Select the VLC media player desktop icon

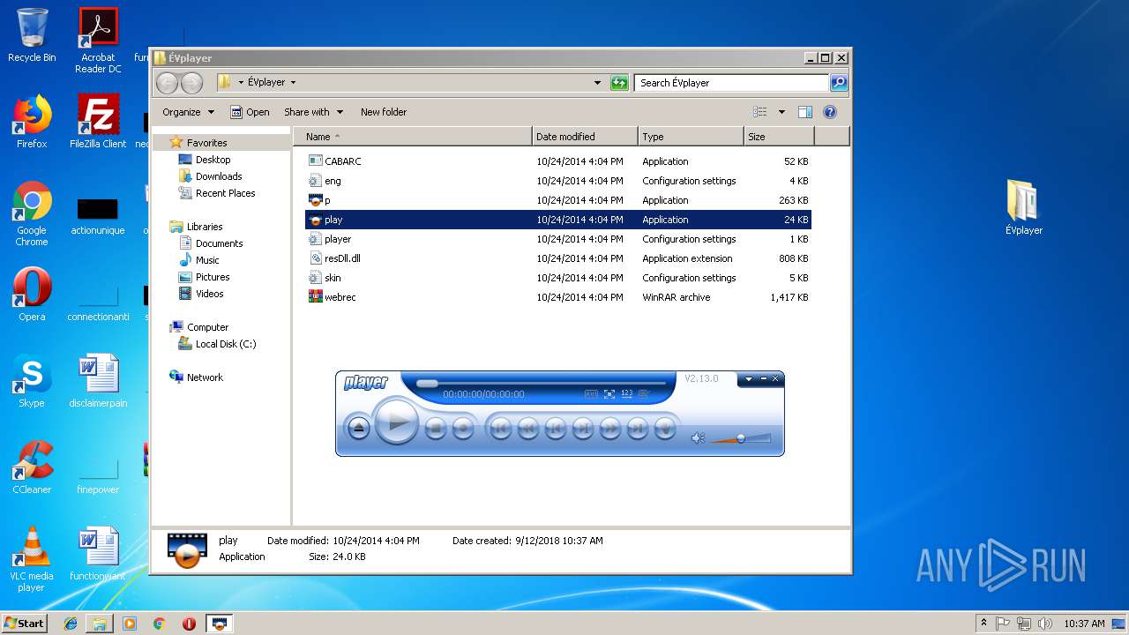[32, 559]
